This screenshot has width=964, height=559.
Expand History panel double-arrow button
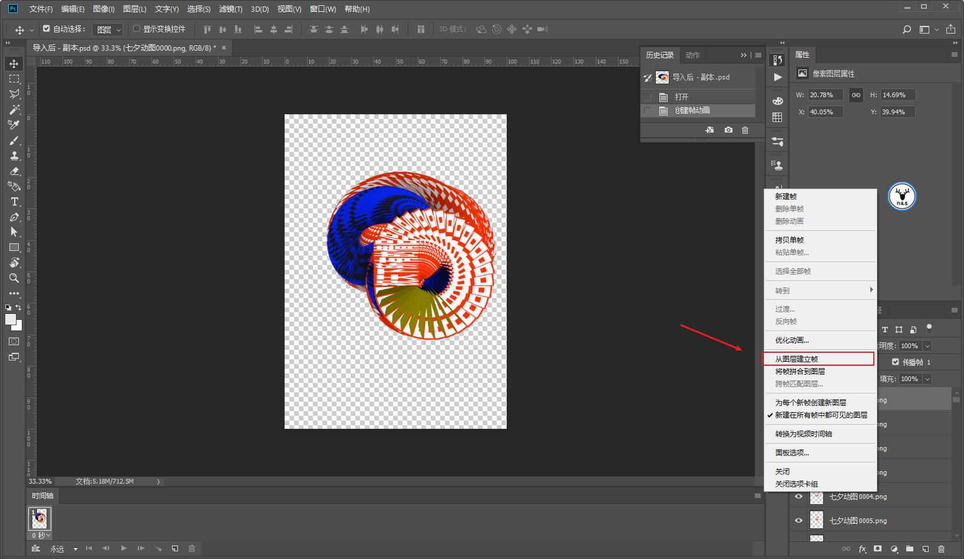[744, 55]
